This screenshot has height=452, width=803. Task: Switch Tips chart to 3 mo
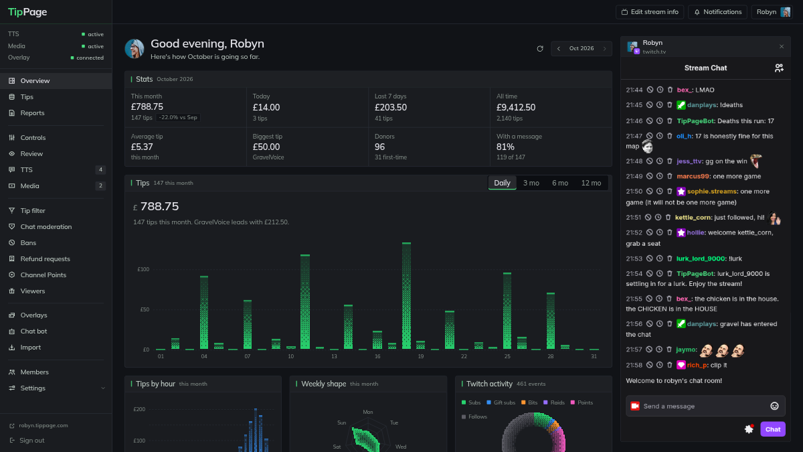click(x=531, y=183)
